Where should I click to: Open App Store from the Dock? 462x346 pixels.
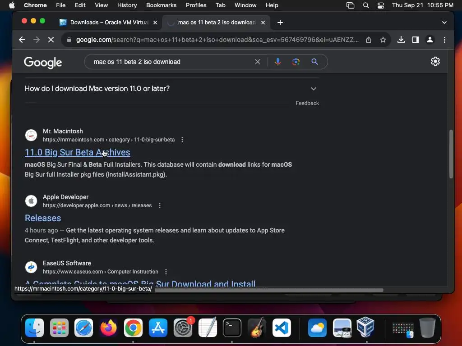(x=158, y=328)
